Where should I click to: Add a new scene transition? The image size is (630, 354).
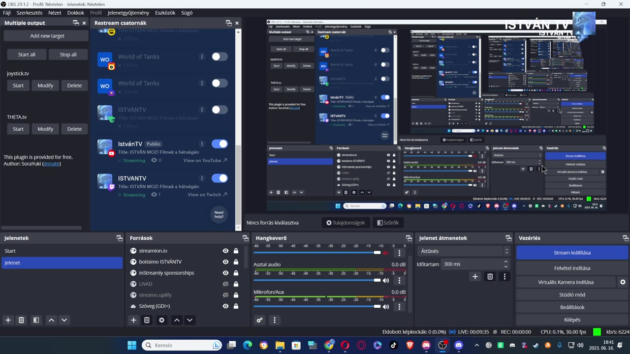coord(475,276)
